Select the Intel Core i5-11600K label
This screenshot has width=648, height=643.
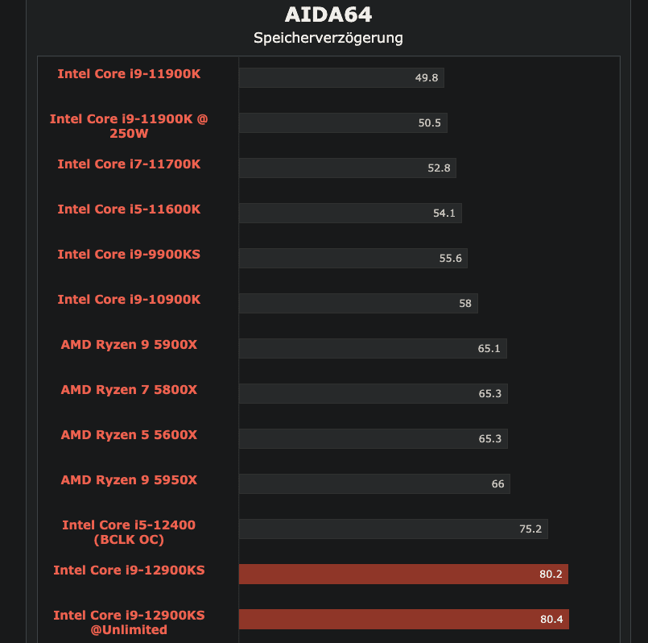pos(129,209)
